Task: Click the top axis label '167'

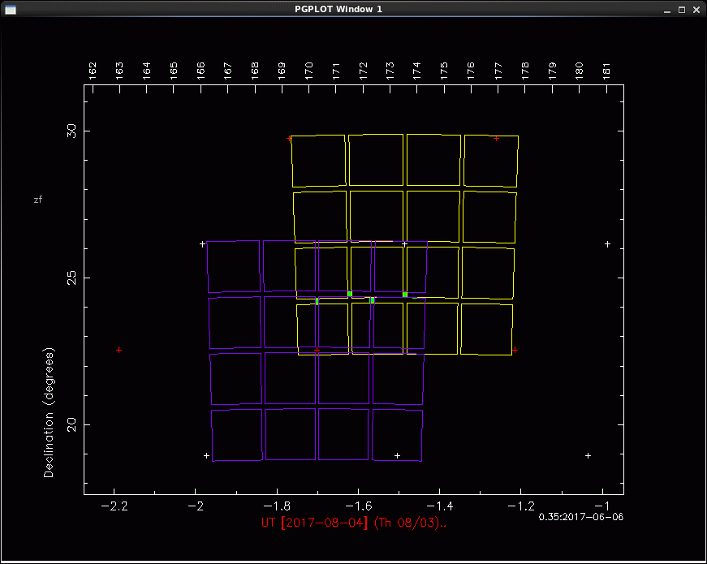Action: coord(228,71)
